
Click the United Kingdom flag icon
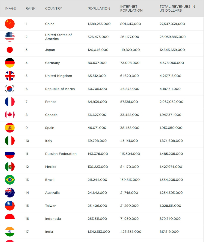click(x=10, y=76)
